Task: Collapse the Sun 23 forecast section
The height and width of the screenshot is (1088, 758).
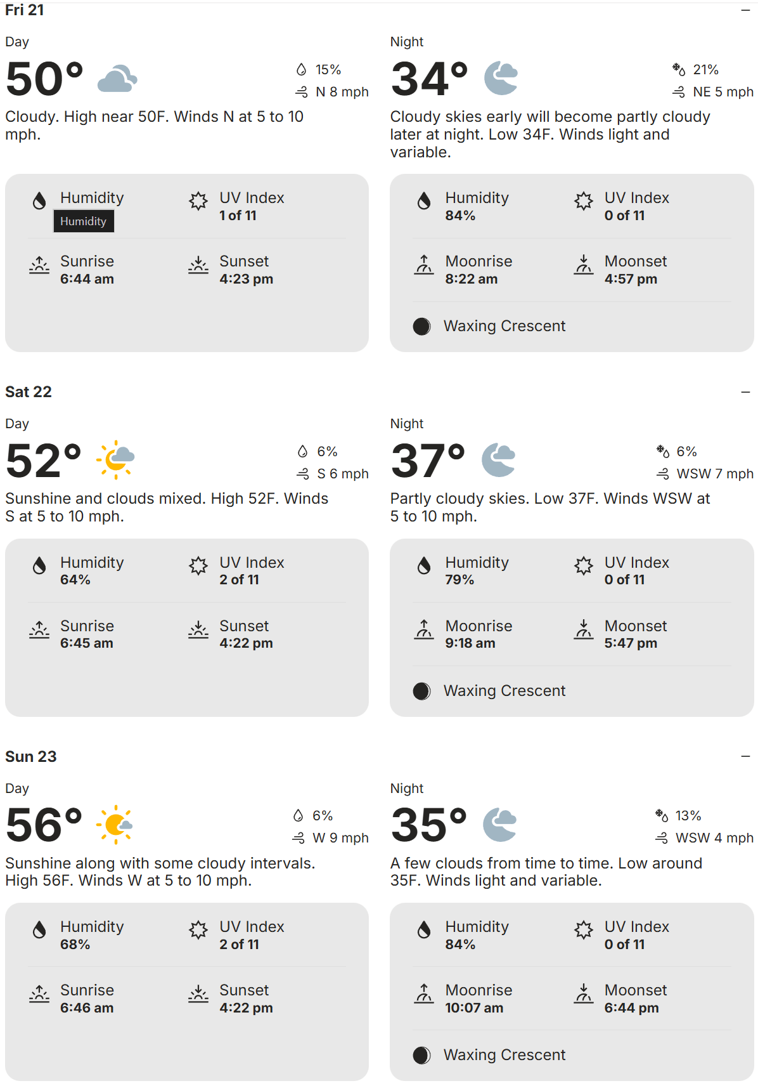Action: coord(745,756)
